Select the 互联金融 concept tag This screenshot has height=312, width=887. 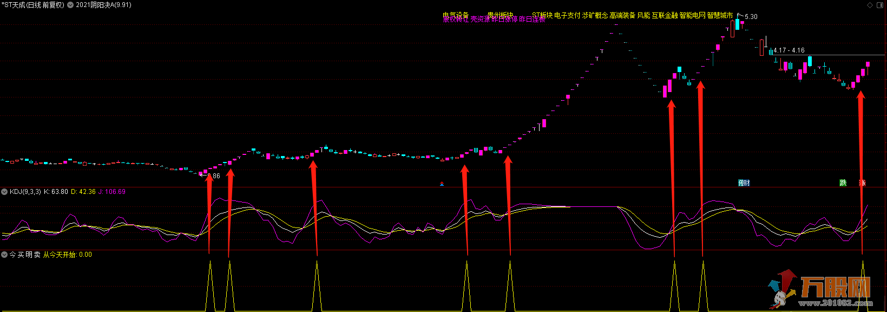pos(665,15)
